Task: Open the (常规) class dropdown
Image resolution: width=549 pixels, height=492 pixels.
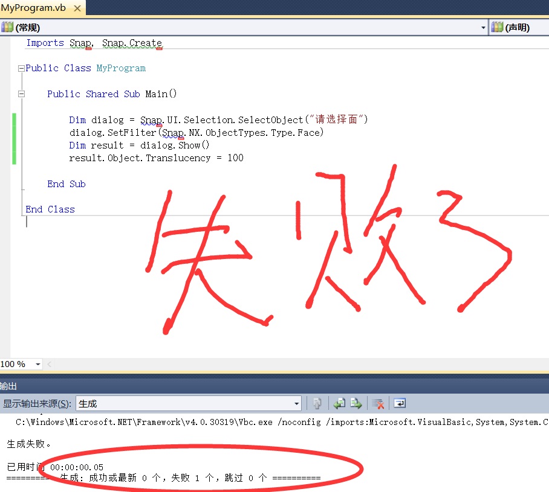Action: [482, 28]
